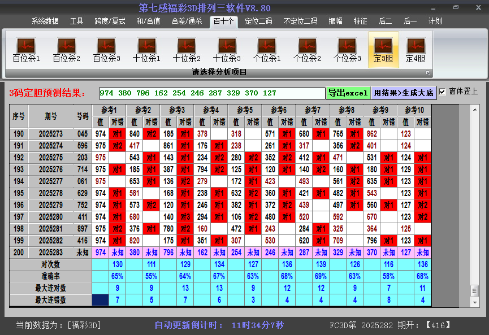Launch the 定4胆 analysis icon

tap(416, 50)
